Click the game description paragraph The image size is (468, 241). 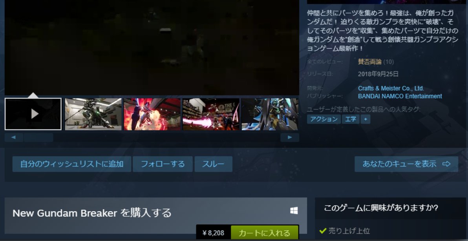[x=382, y=31]
